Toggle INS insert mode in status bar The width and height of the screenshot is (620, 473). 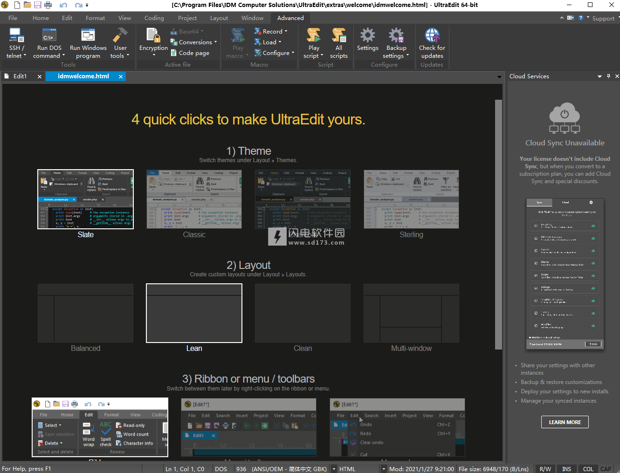click(x=566, y=469)
